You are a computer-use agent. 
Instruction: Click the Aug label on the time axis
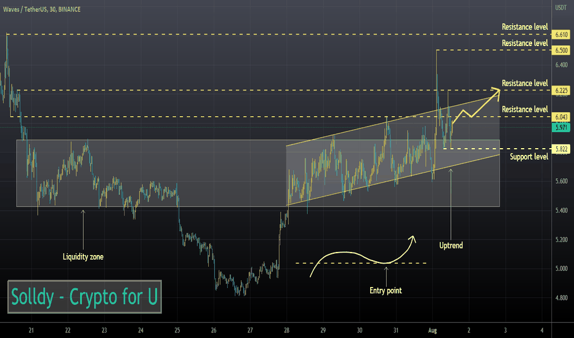pyautogui.click(x=432, y=331)
